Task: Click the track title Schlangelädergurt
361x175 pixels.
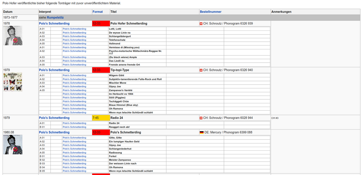Action: 120,36
